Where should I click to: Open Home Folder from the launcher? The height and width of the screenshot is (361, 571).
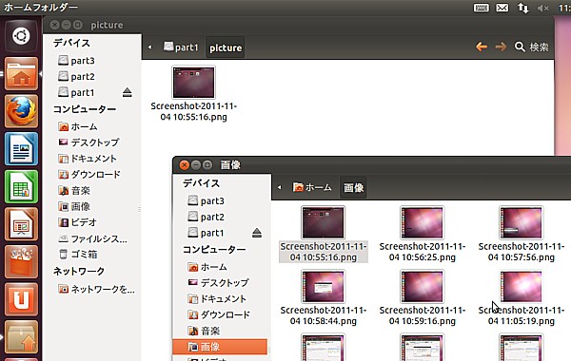[21, 74]
